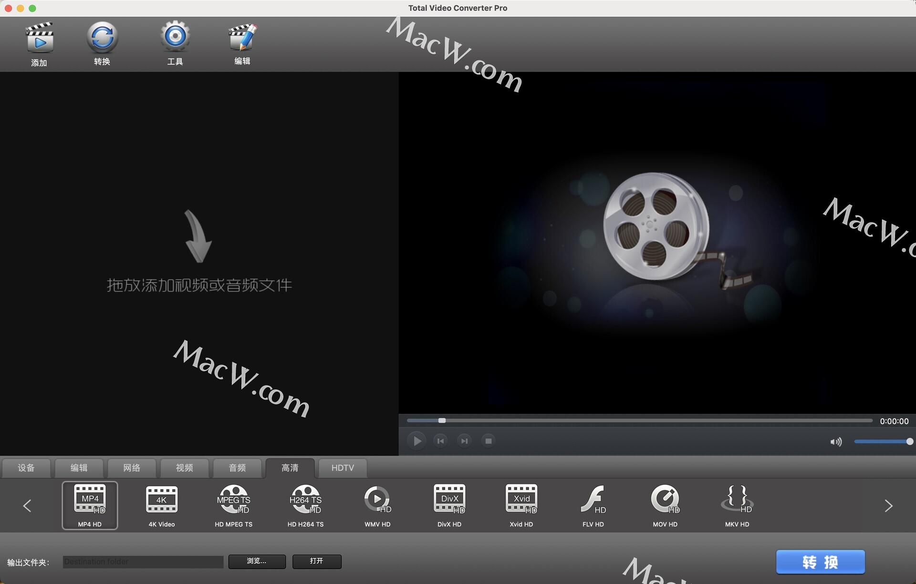Screen dimensions: 916x584
Task: Click the 打开 open folder button
Action: [x=316, y=561]
